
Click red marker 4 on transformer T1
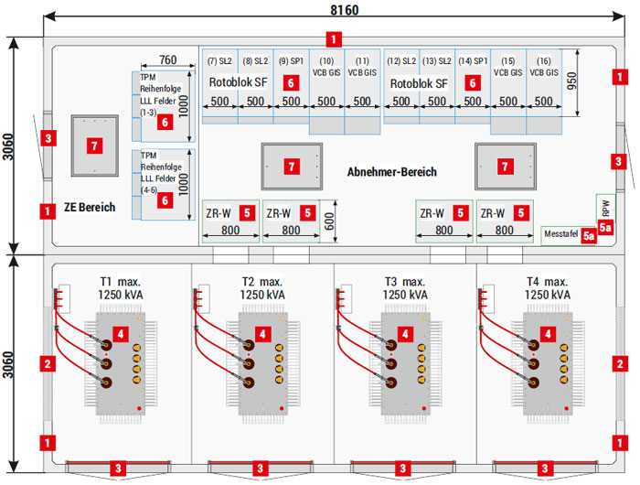[120, 334]
